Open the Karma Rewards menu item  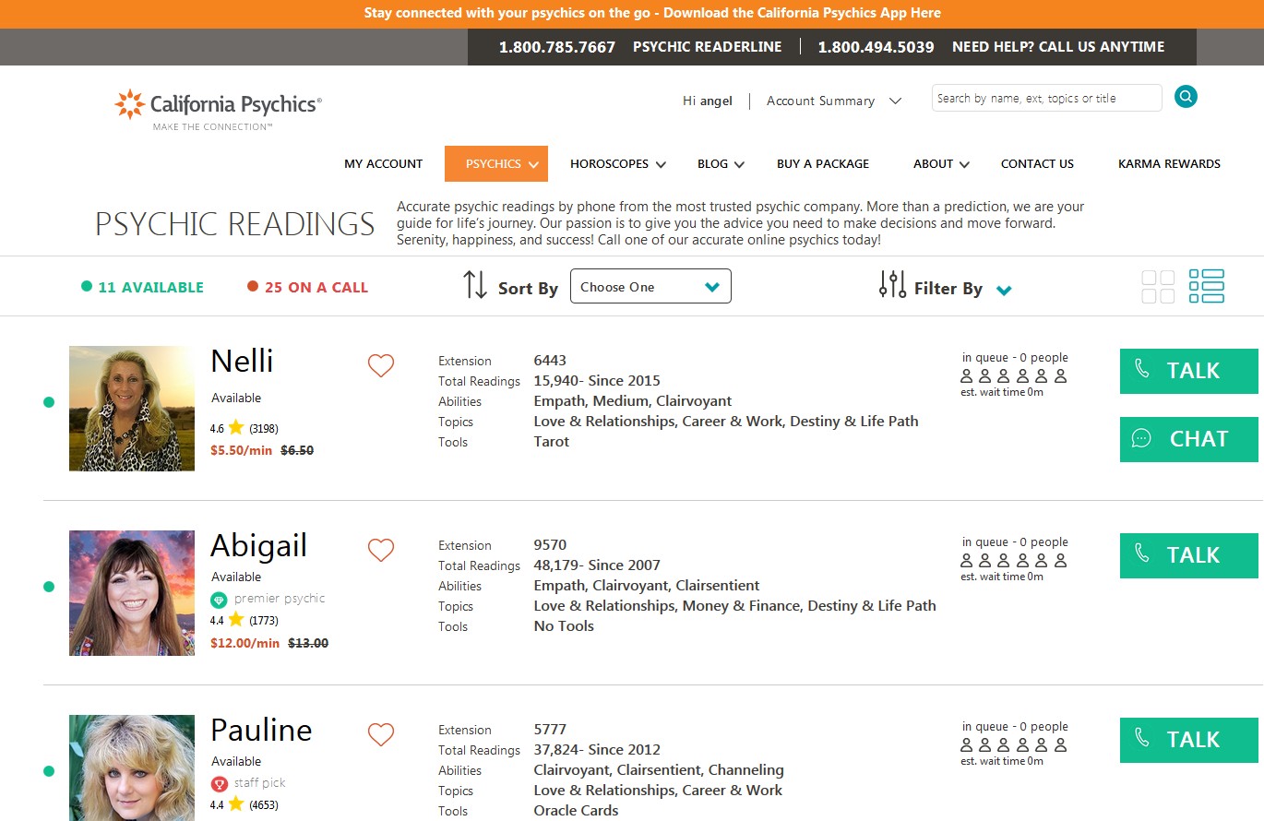pos(1169,163)
